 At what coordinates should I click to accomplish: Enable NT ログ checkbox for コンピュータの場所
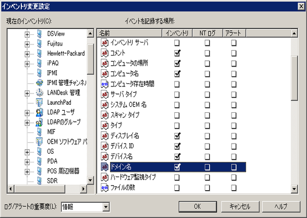(207, 64)
